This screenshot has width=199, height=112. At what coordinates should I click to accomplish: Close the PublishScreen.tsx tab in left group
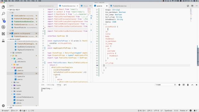click(77, 6)
